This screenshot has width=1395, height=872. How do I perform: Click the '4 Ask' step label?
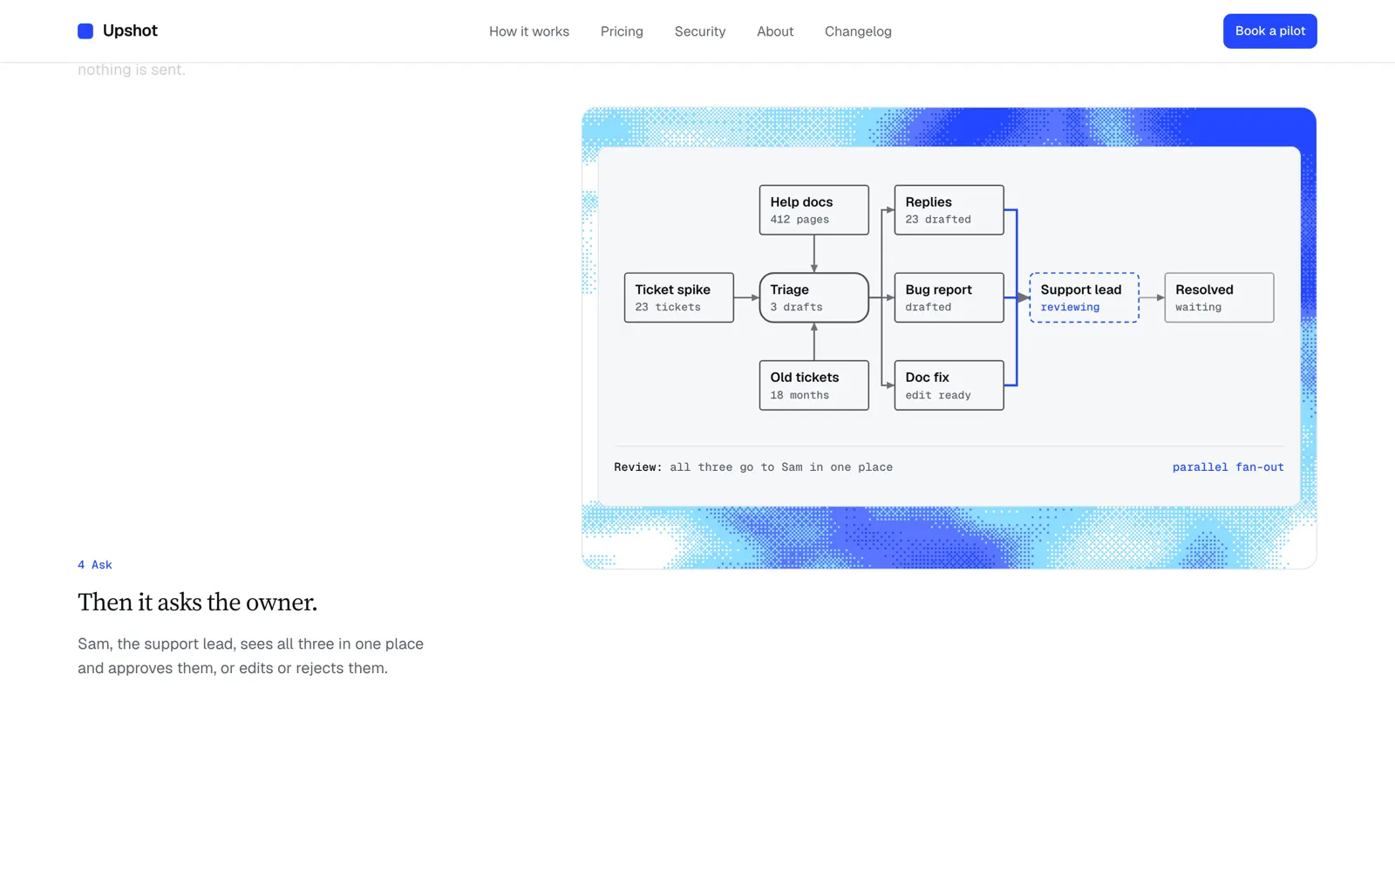pyautogui.click(x=95, y=565)
